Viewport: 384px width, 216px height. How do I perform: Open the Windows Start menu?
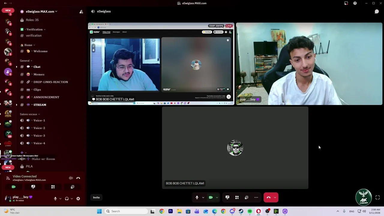(x=99, y=211)
